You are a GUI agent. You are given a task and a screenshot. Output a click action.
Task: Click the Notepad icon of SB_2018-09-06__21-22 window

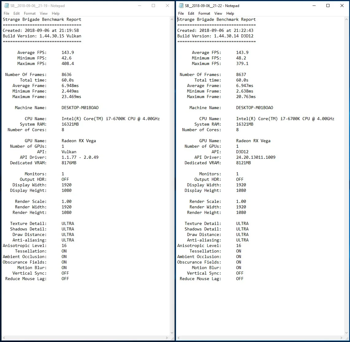[x=181, y=6]
